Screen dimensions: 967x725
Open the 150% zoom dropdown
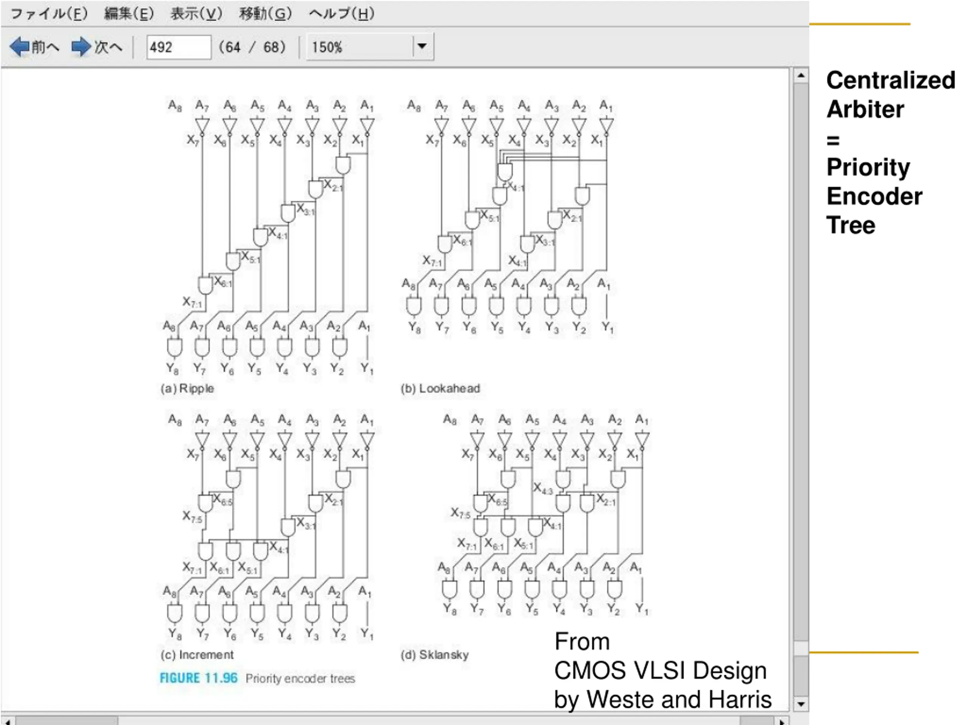click(x=370, y=47)
